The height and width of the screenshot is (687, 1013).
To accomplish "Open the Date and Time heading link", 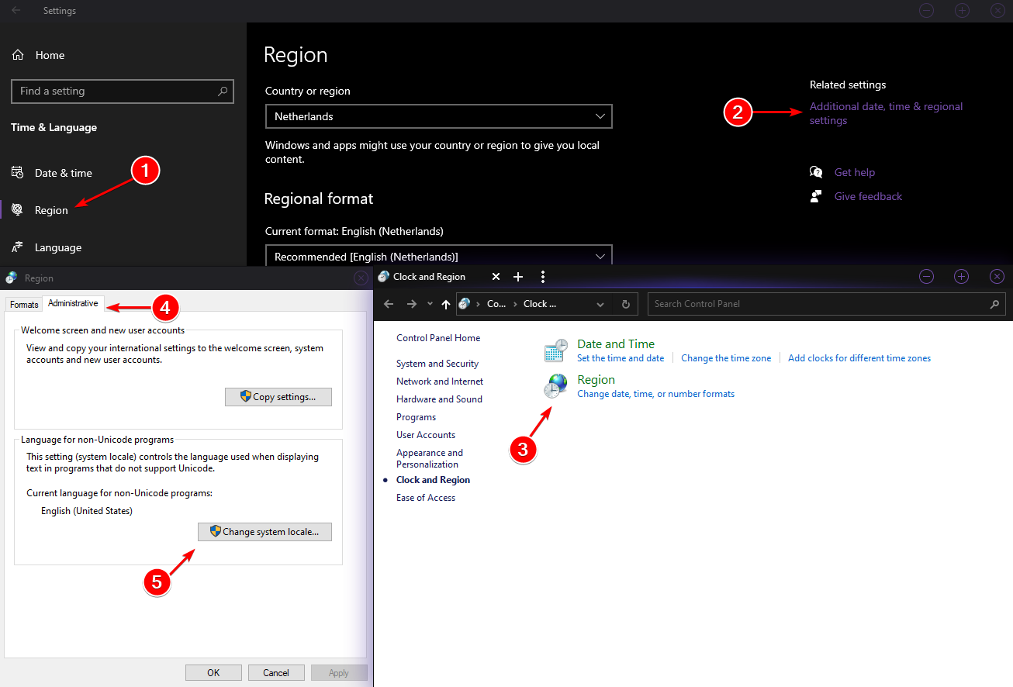I will point(616,344).
